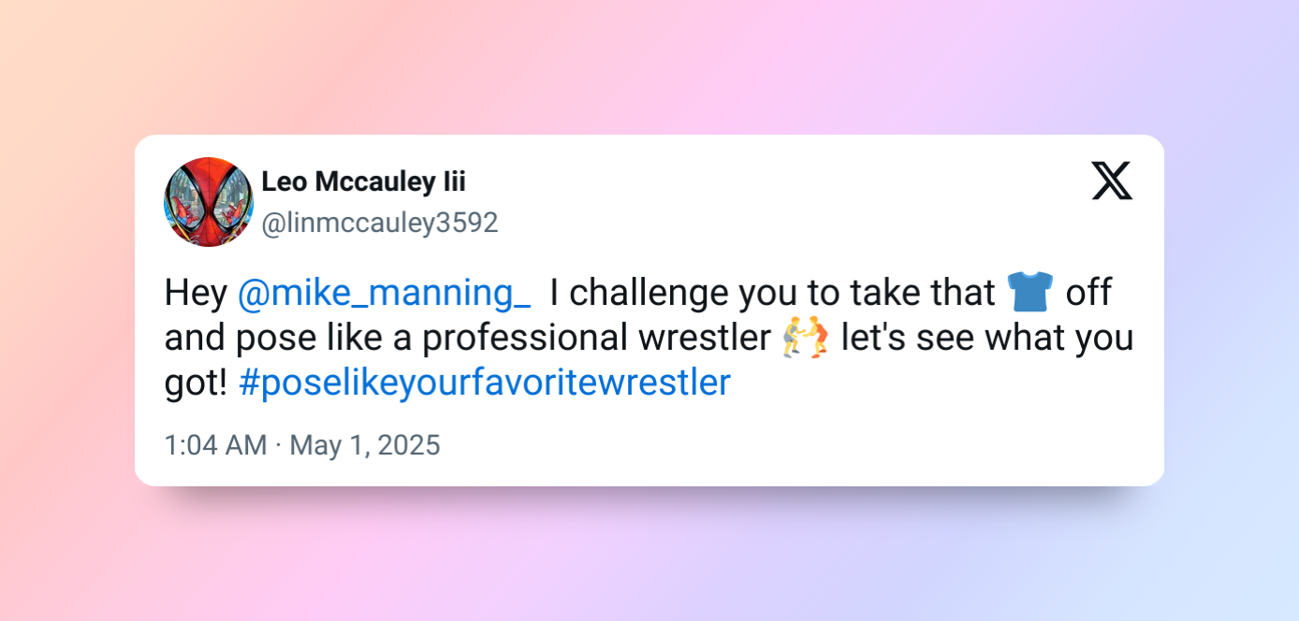Click the 1:04 AM timestamp

point(215,445)
